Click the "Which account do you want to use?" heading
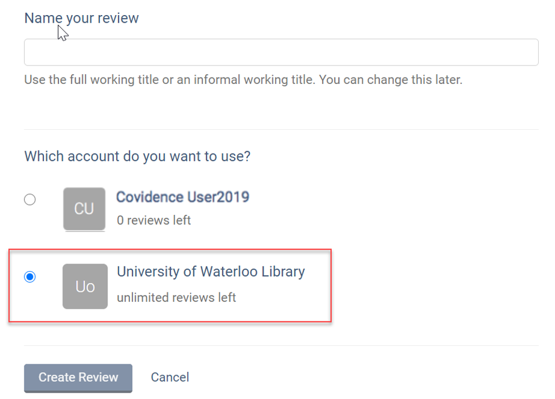The image size is (555, 399). (x=137, y=156)
